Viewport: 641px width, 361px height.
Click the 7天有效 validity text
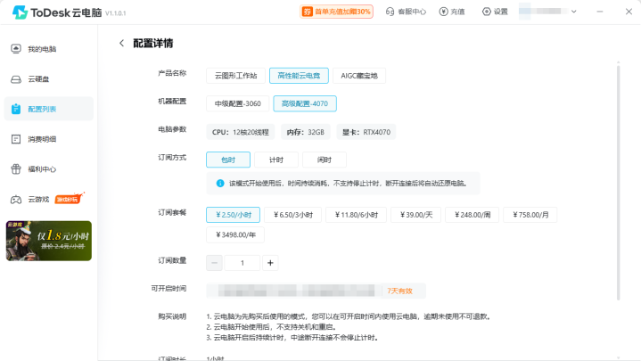pyautogui.click(x=399, y=291)
